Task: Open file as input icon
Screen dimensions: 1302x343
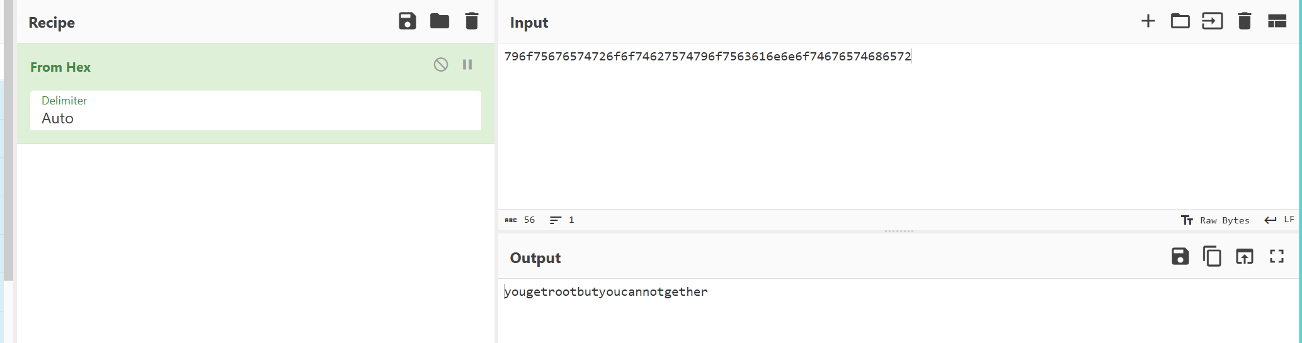Action: pos(1213,21)
